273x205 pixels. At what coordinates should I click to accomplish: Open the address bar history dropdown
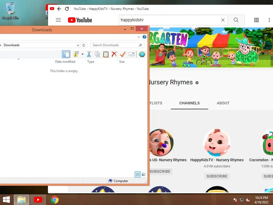pyautogui.click(x=78, y=45)
